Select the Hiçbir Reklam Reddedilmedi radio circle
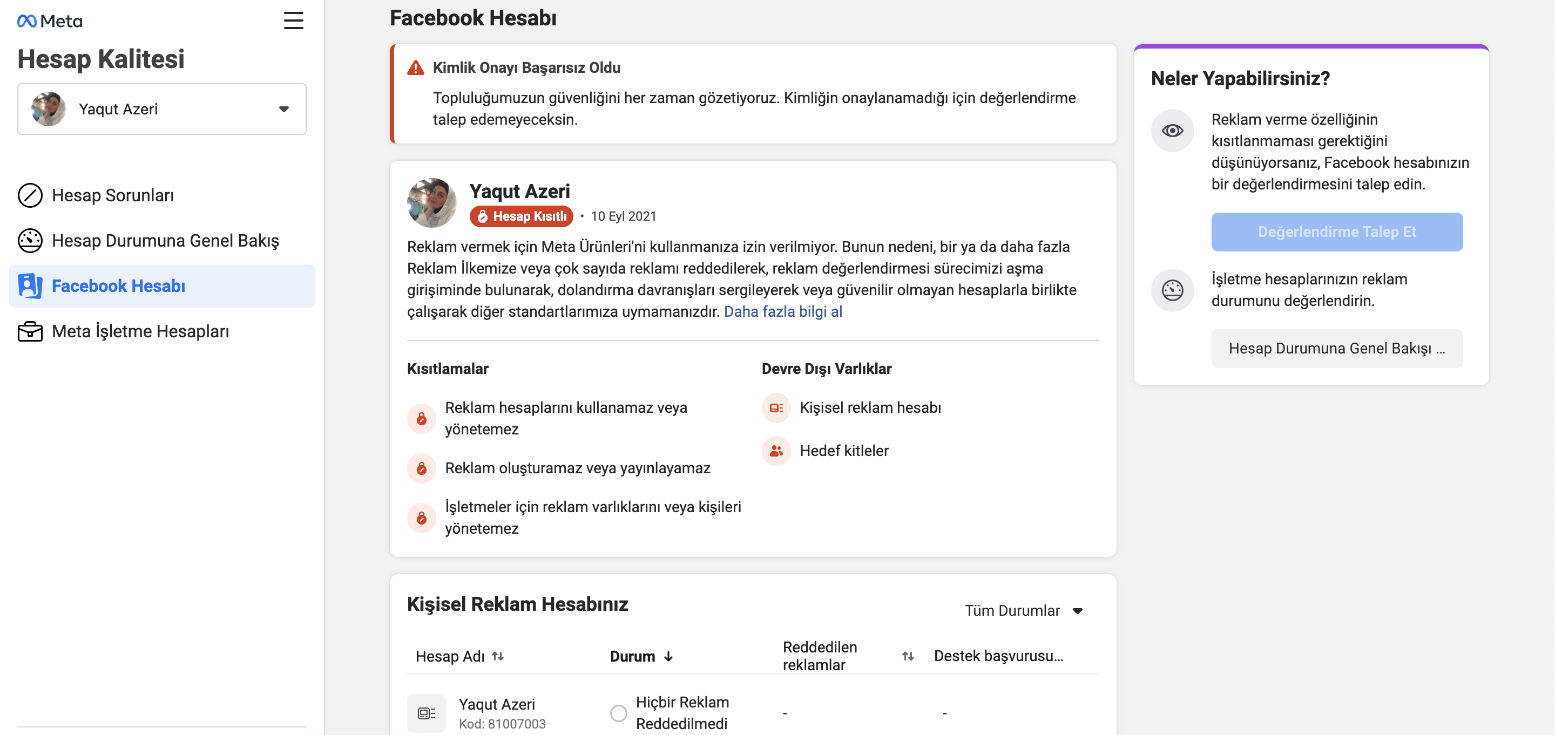The width and height of the screenshot is (1555, 735). coord(618,713)
